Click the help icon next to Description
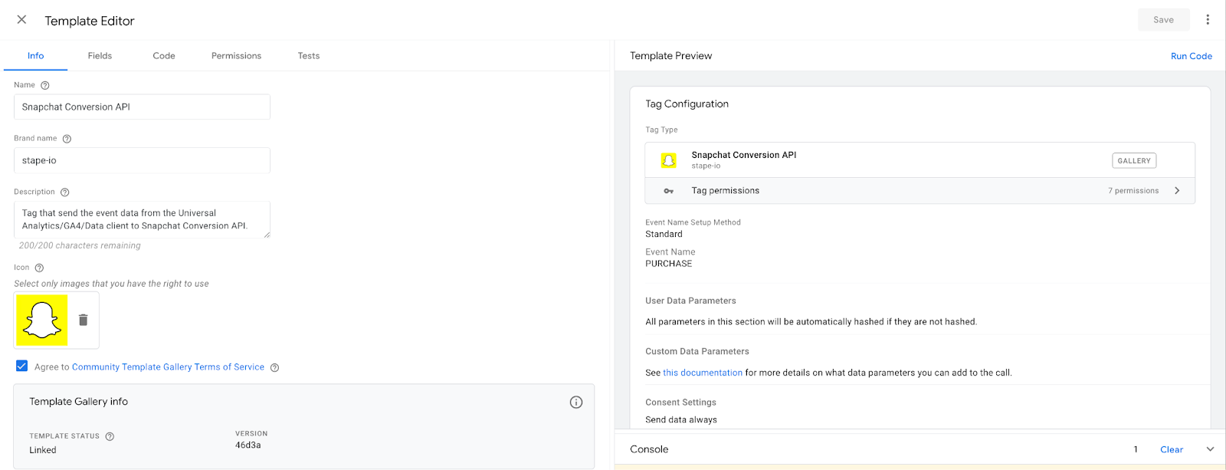The image size is (1226, 470). [x=65, y=192]
